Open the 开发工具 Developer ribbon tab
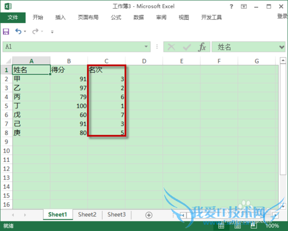The height and width of the screenshot is (231, 288). (x=211, y=17)
